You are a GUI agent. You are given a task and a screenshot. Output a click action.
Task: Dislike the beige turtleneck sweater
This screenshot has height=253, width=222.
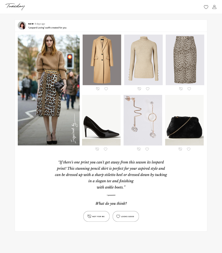click(139, 89)
